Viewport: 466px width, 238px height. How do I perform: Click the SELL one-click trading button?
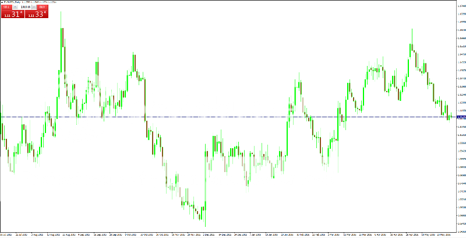[x=6, y=7]
